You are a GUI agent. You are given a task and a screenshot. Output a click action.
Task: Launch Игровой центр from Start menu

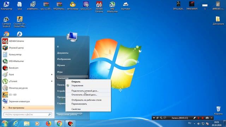pyautogui.click(x=28, y=48)
